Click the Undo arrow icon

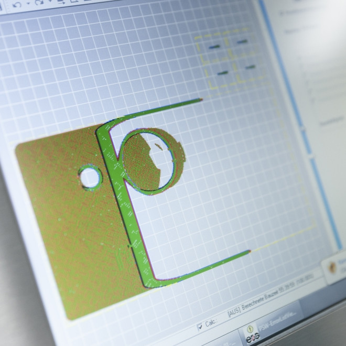[x=18, y=4]
